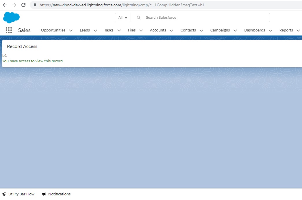
Task: Expand the Reports tab chevron
Action: [298, 30]
